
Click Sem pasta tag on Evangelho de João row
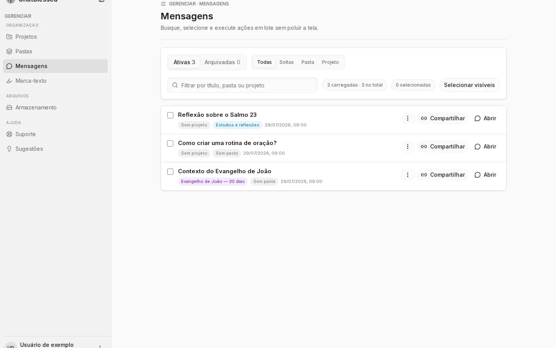pyautogui.click(x=264, y=181)
